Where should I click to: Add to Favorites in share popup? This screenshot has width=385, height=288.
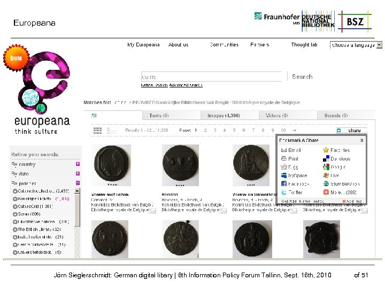(336, 150)
